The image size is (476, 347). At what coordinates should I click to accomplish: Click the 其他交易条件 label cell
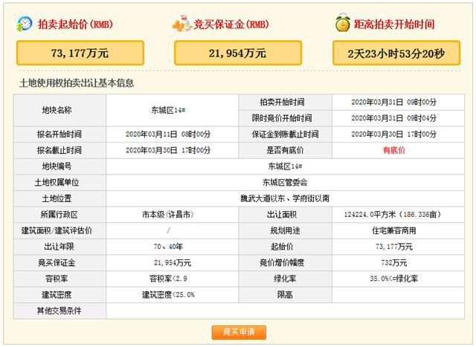pos(59,311)
